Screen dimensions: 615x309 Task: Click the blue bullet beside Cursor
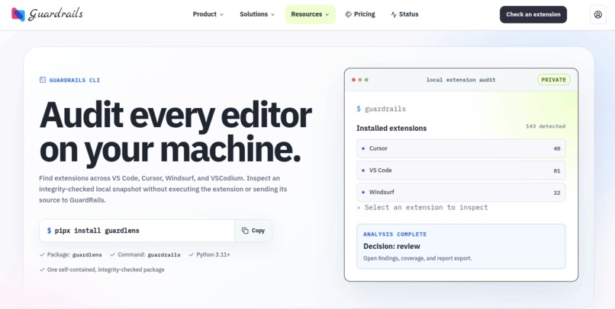point(363,148)
